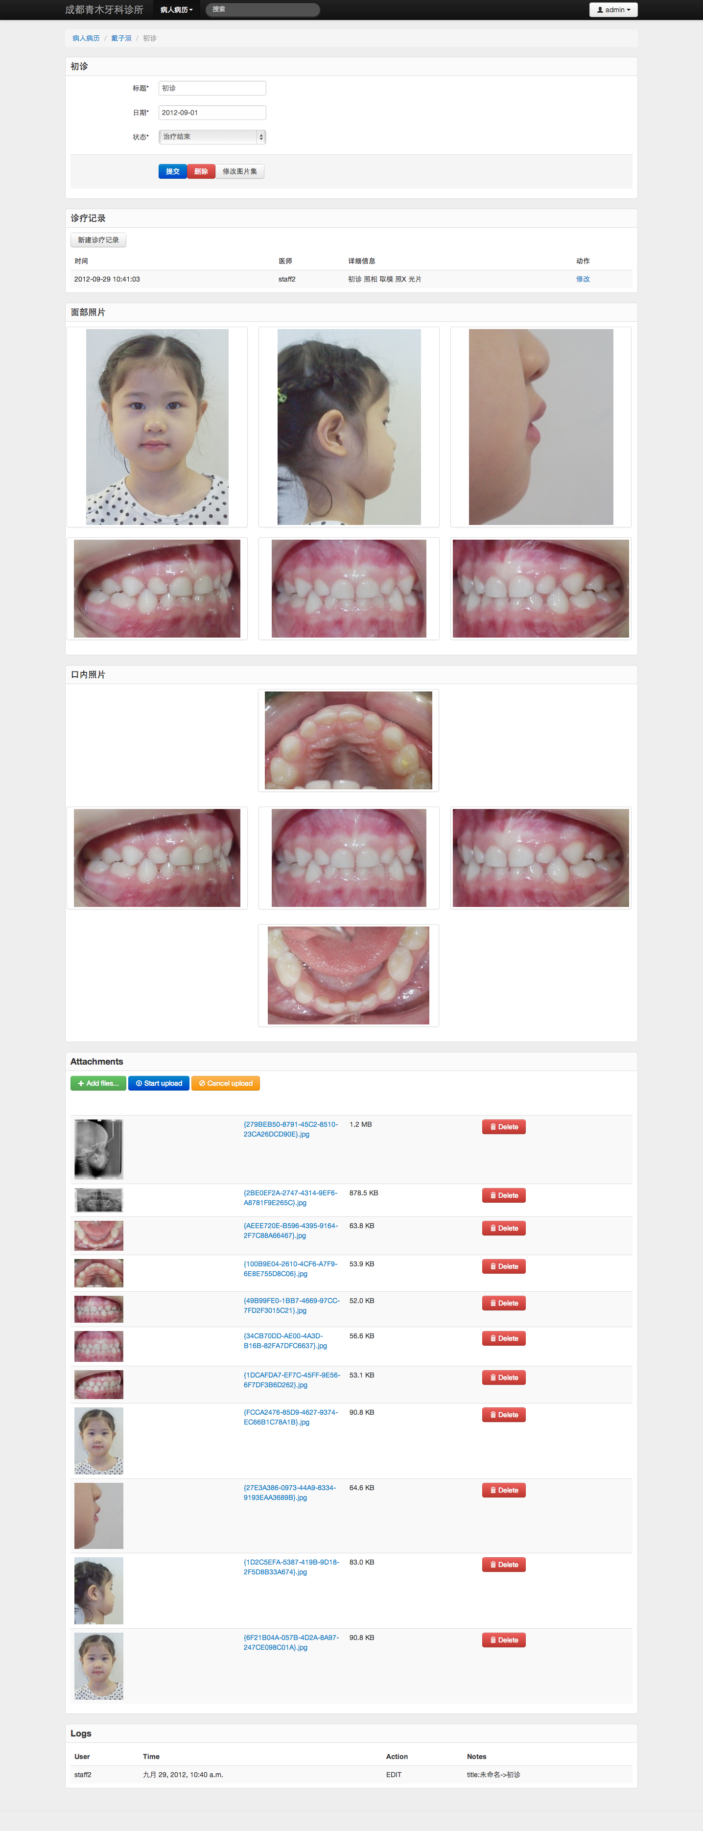This screenshot has width=703, height=1831.
Task: Expand the 病人病历 navbar menu
Action: 176,10
